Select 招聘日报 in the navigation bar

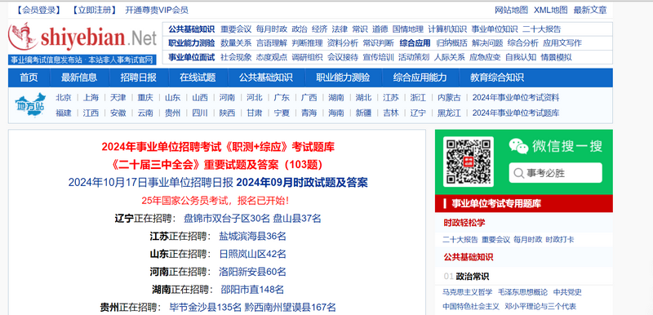(138, 78)
